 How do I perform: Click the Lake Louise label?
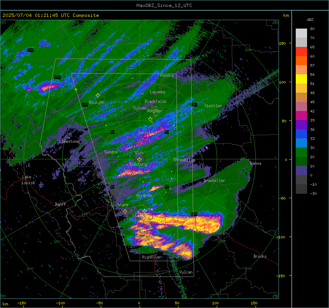(29, 180)
